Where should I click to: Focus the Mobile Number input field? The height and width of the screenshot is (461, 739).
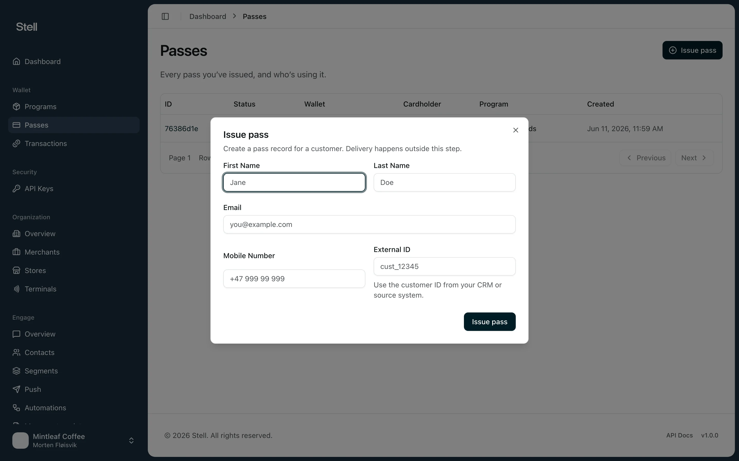click(x=294, y=279)
